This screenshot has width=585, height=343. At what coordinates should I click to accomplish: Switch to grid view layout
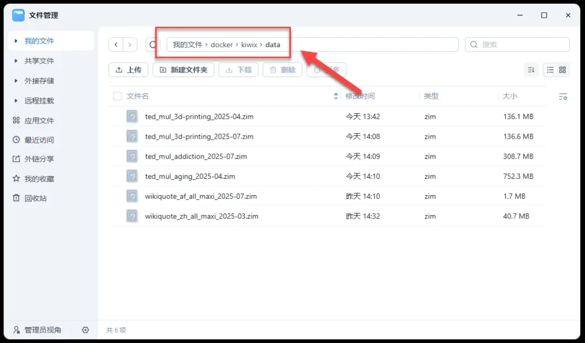click(x=562, y=70)
